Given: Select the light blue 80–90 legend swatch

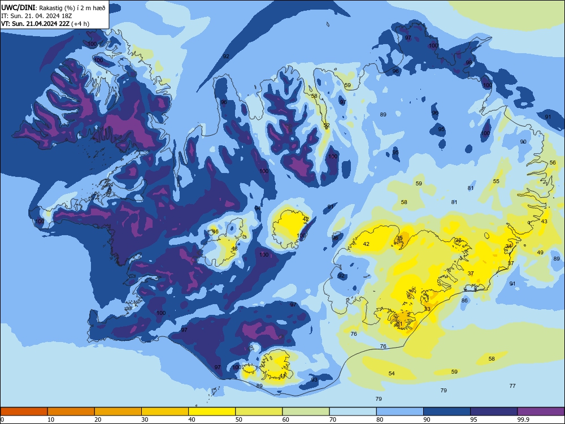Looking at the screenshot, I should point(400,412).
